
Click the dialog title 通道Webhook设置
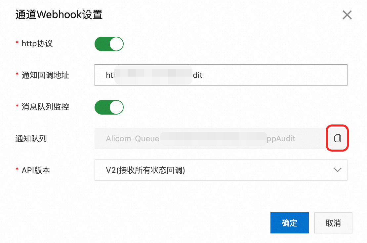point(59,15)
